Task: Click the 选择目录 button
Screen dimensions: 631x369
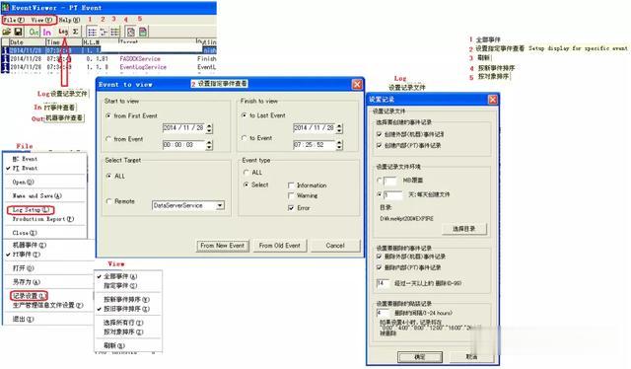Action: tap(464, 229)
